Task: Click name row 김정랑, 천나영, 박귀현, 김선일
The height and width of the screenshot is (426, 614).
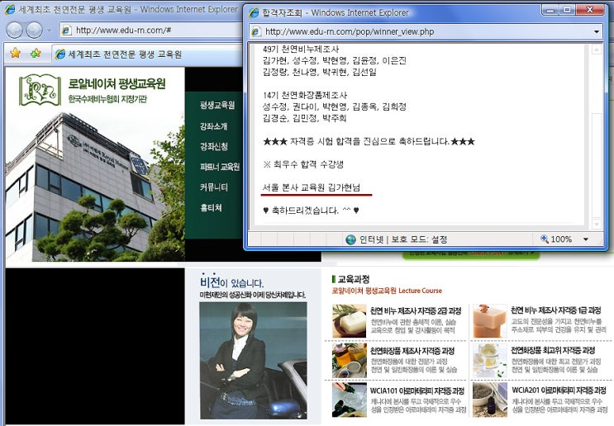Action: tap(320, 72)
